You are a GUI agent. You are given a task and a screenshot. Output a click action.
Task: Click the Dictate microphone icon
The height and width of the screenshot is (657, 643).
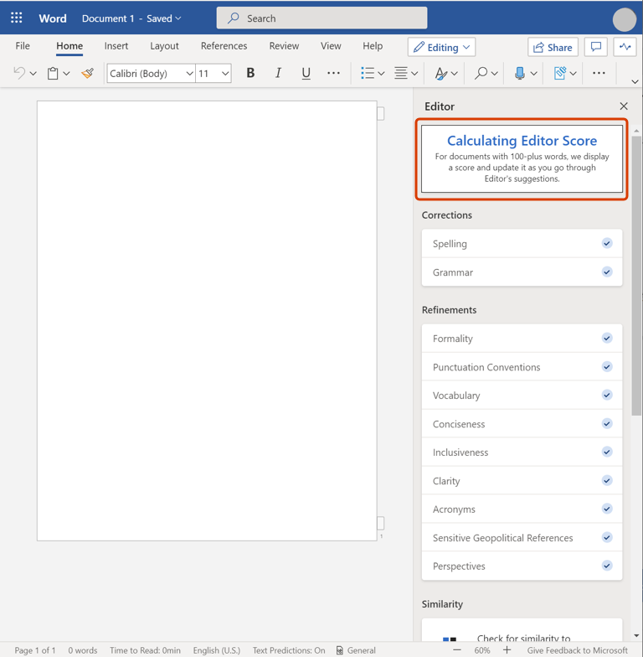point(519,74)
